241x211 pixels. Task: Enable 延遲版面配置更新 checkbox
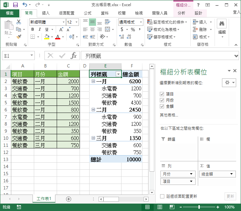pos(162,196)
